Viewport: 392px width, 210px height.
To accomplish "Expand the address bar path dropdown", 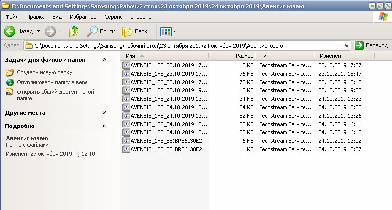I will coord(347,45).
